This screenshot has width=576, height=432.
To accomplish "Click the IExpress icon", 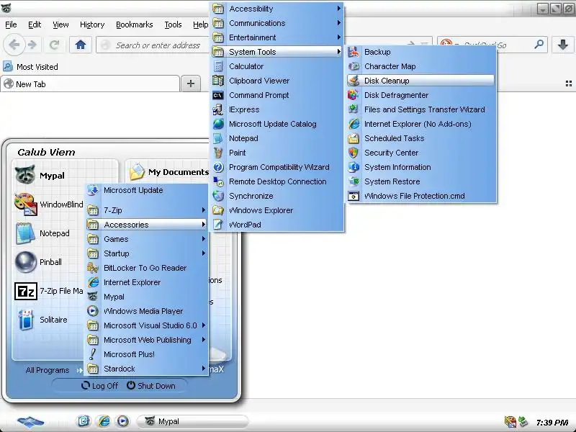I will click(218, 109).
